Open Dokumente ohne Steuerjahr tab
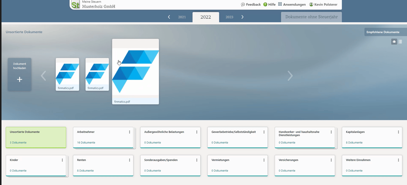407x185 pixels. (311, 17)
